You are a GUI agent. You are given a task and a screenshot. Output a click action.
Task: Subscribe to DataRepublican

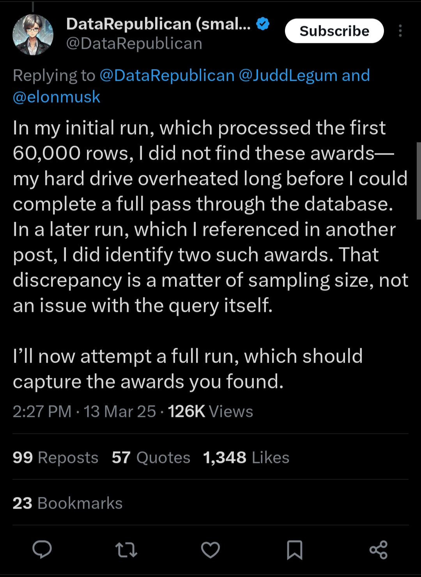334,31
